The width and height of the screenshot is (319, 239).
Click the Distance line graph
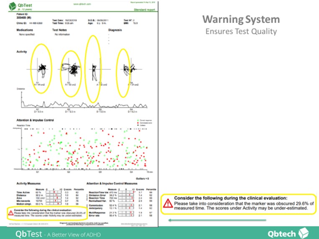coord(84,100)
